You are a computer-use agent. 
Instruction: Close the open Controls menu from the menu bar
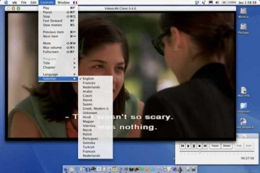tap(47, 3)
